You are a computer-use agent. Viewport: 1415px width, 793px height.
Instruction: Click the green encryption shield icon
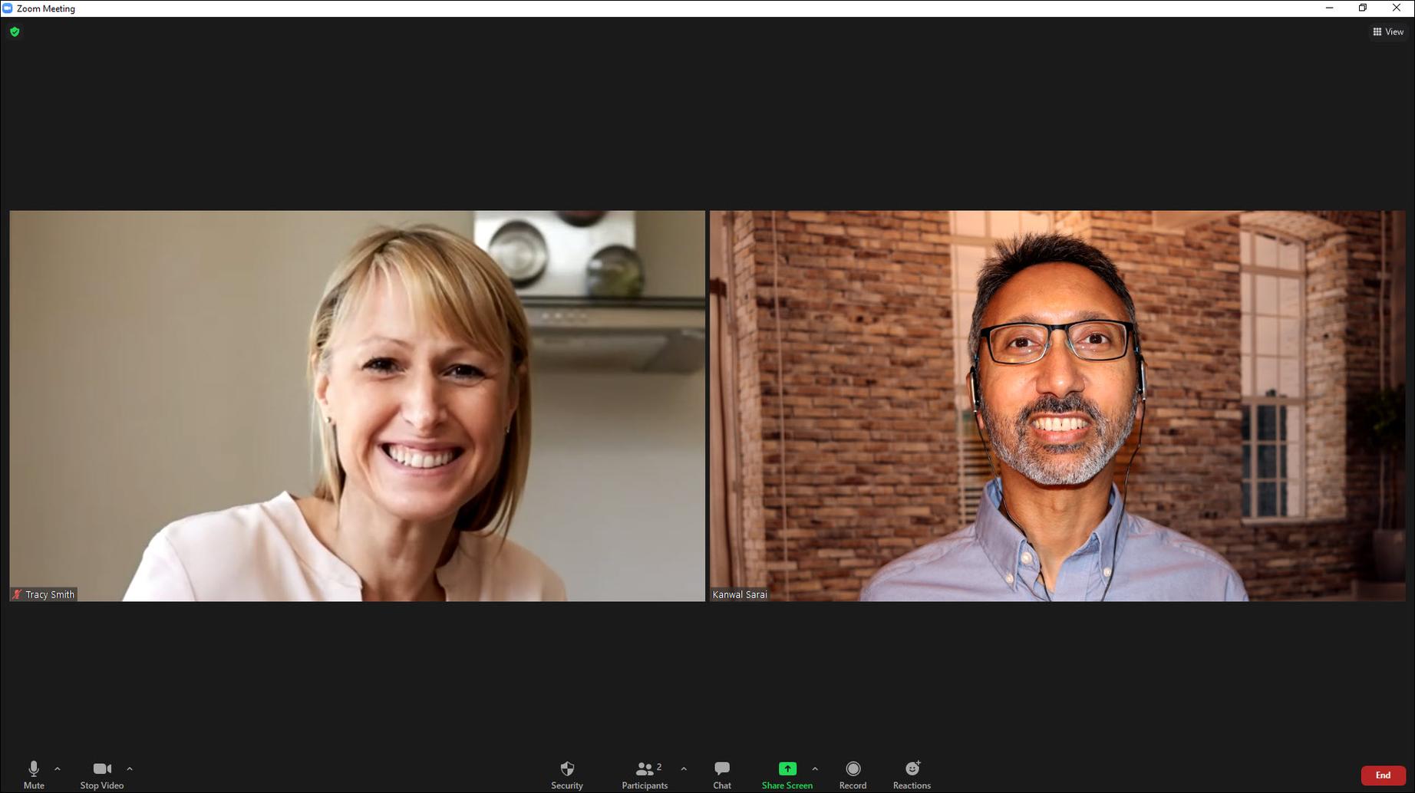[x=15, y=31]
